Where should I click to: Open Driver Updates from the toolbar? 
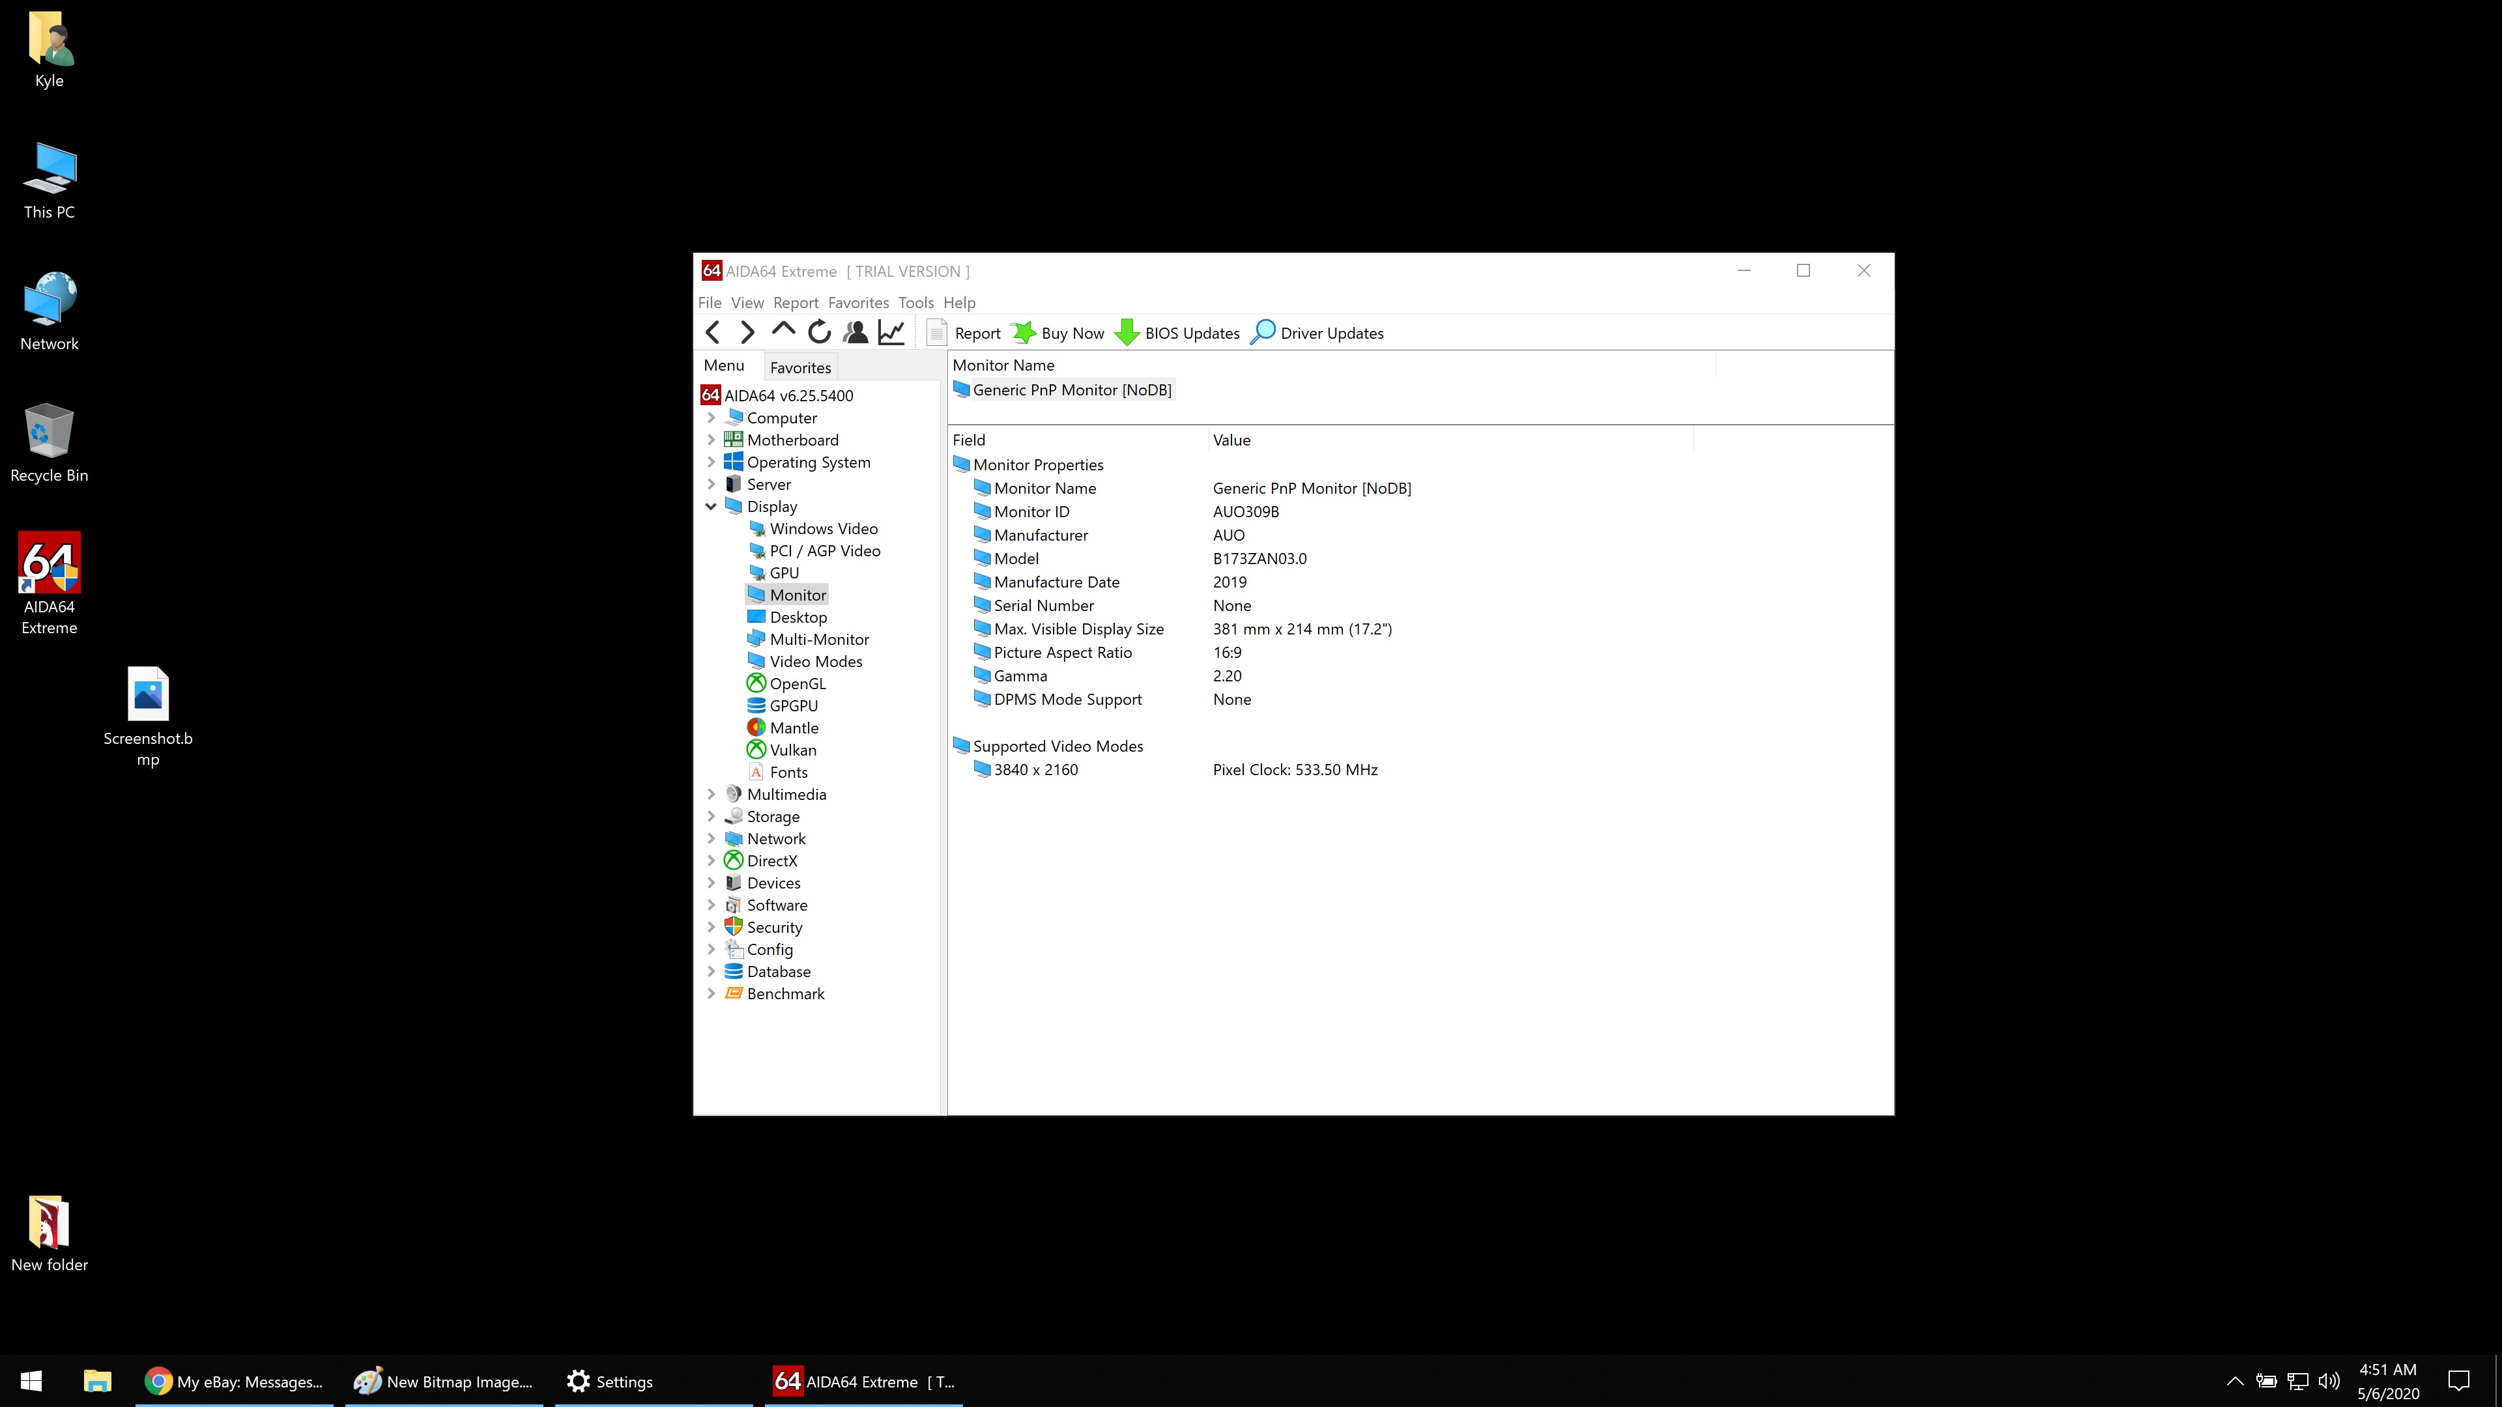(x=1317, y=333)
